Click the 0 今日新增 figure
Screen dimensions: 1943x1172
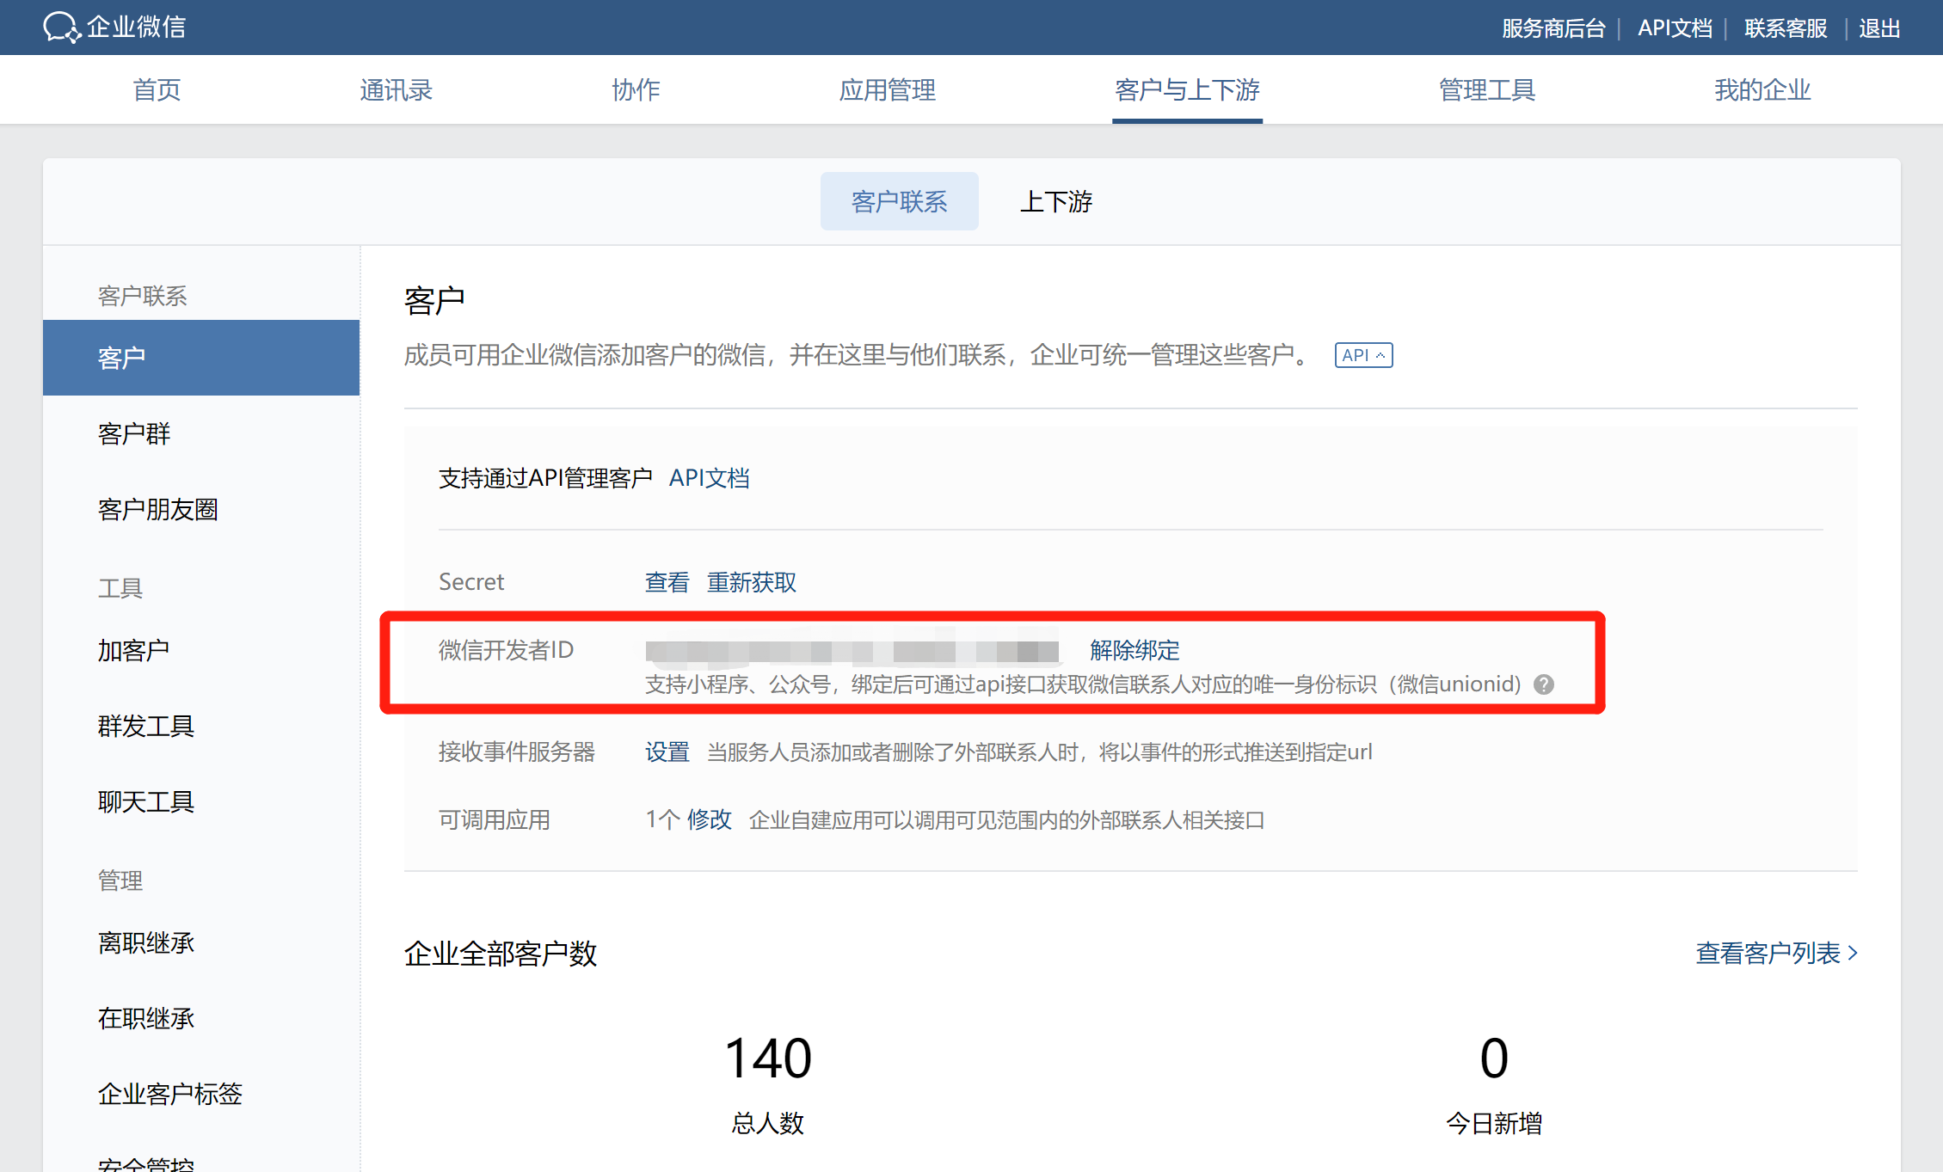(1494, 1058)
